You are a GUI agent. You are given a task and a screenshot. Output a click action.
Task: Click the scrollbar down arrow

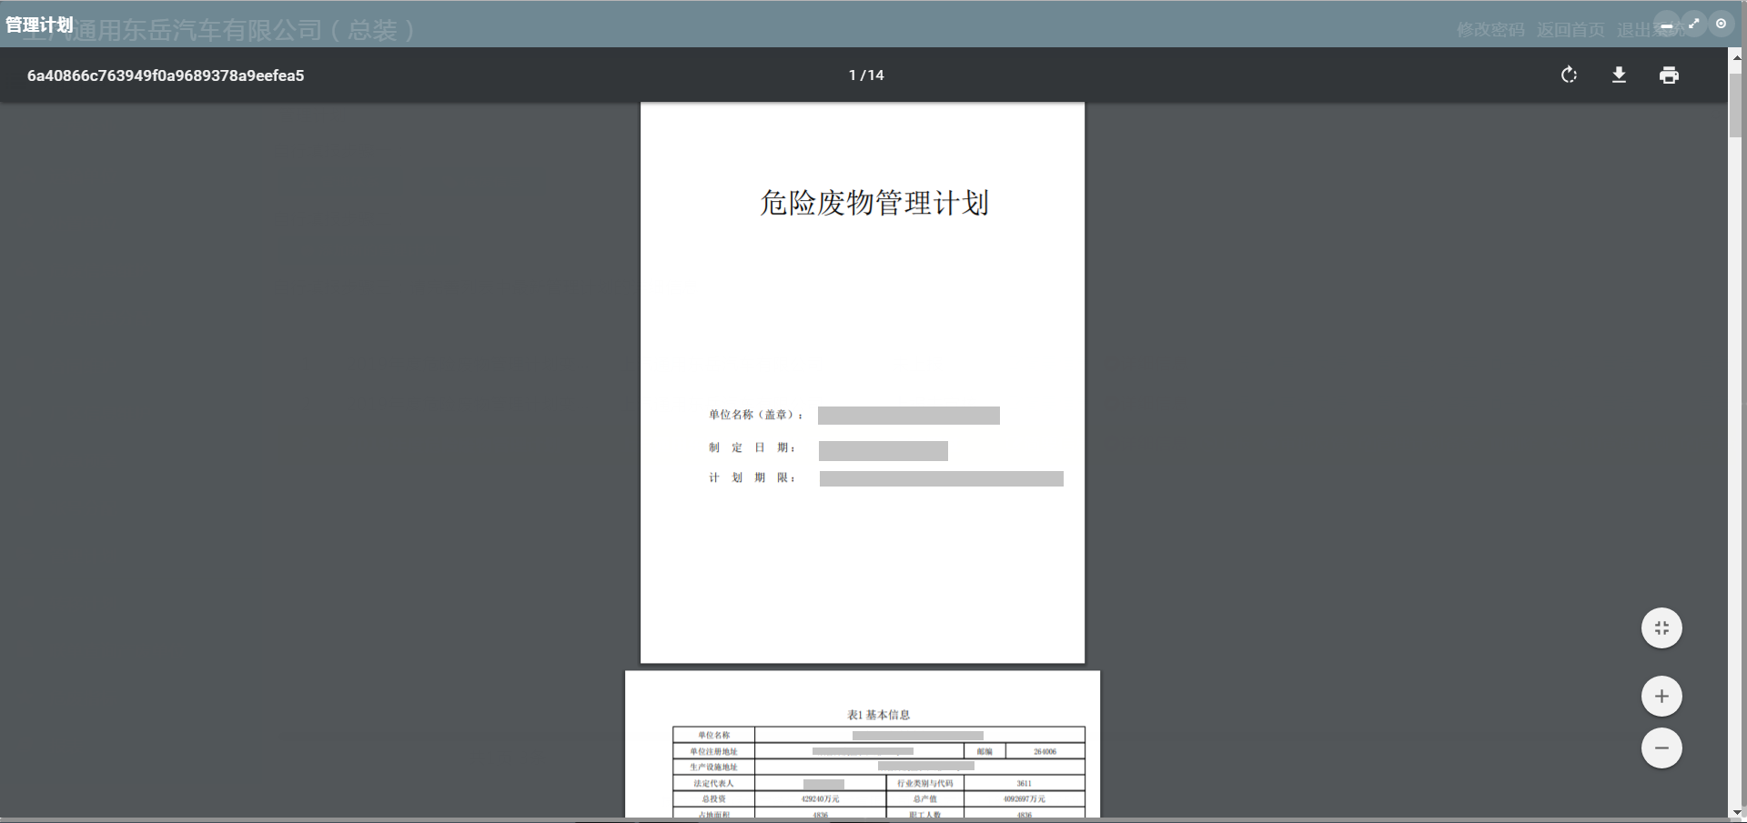pos(1736,812)
